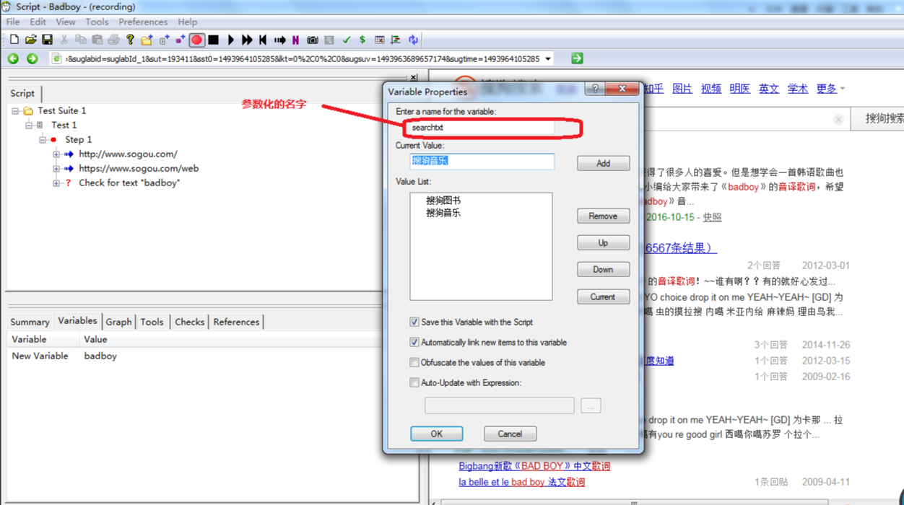Click the Current button
The height and width of the screenshot is (505, 904).
[603, 297]
